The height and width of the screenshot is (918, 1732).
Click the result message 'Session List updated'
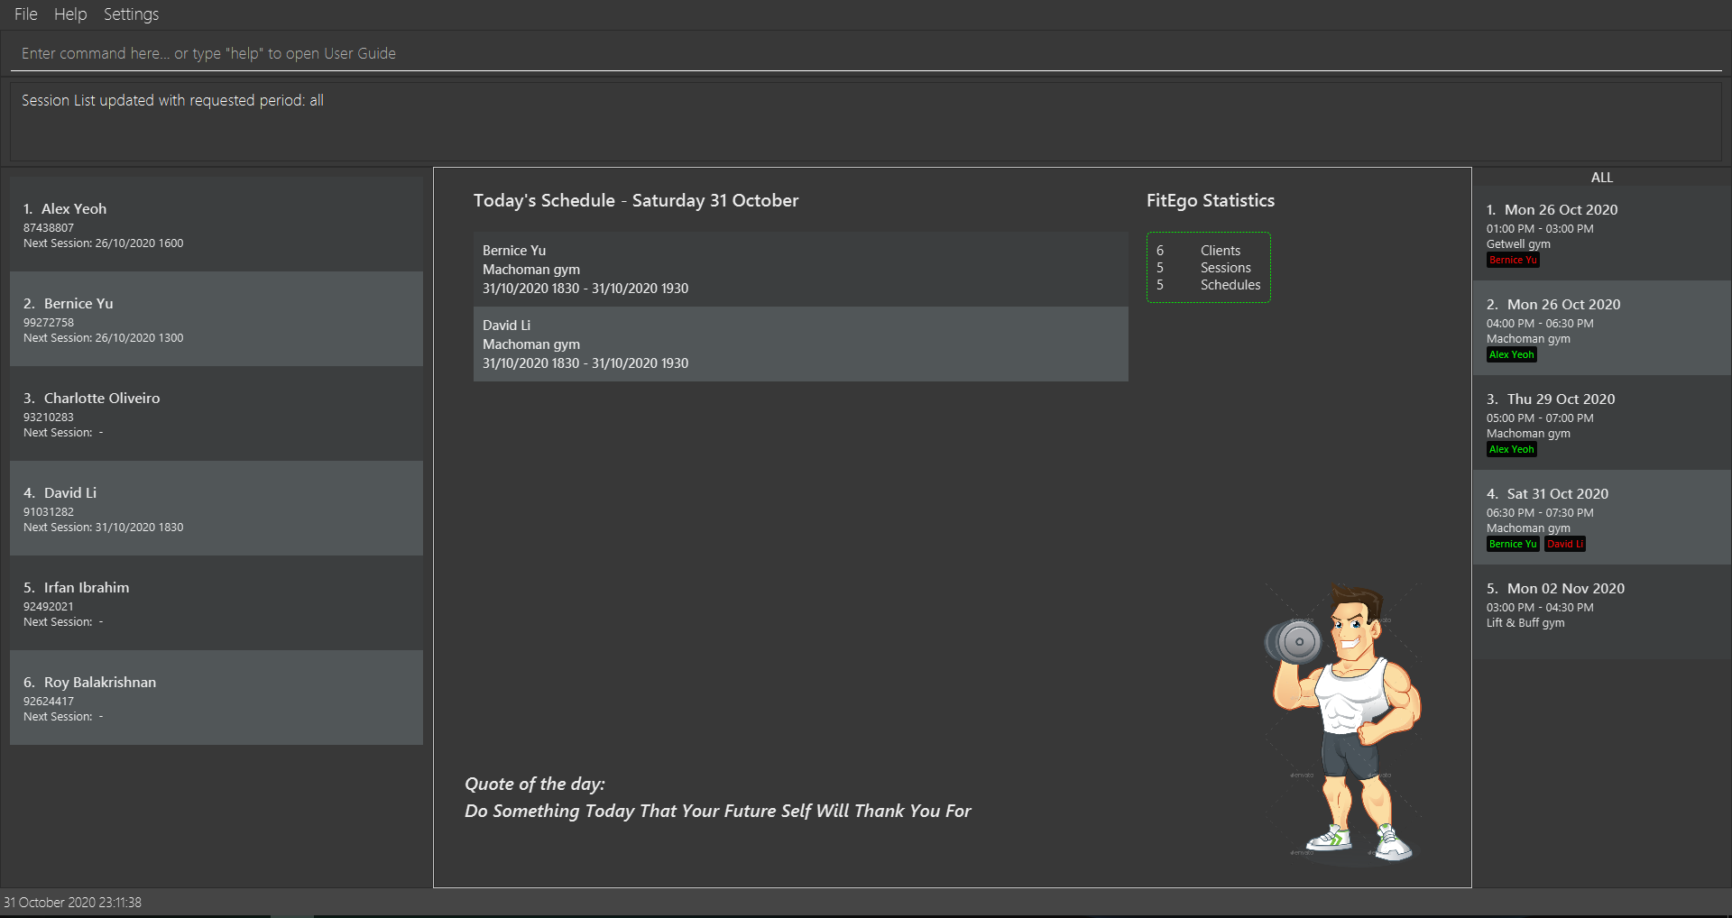pyautogui.click(x=172, y=100)
